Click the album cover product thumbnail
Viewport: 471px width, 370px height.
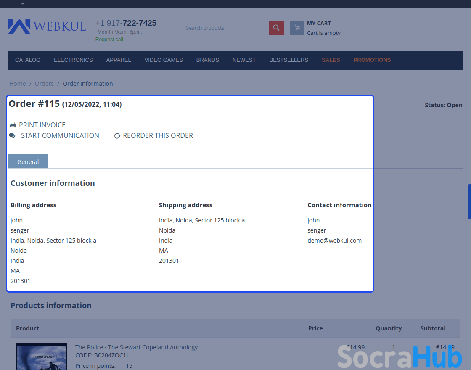42,357
